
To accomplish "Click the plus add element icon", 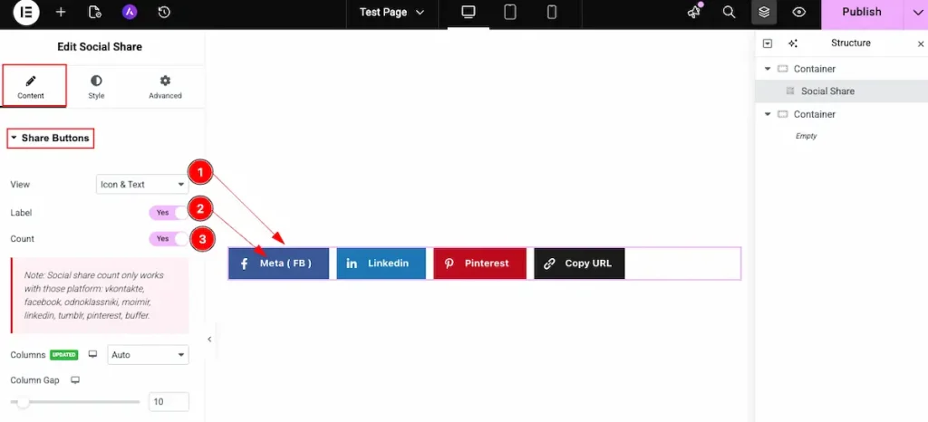I will click(61, 13).
